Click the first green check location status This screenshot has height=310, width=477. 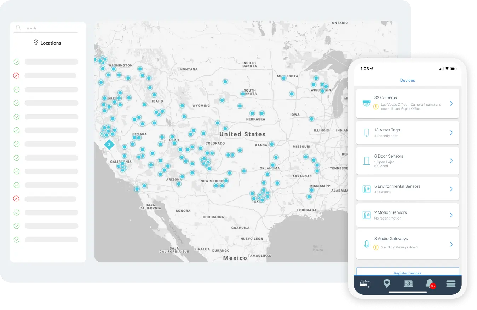(x=16, y=62)
